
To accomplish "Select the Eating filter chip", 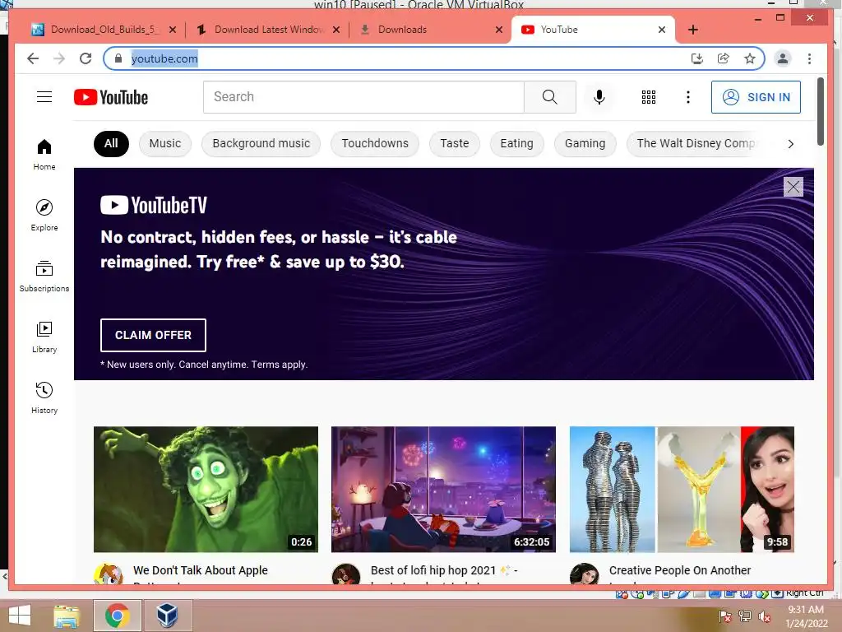I will (x=516, y=143).
